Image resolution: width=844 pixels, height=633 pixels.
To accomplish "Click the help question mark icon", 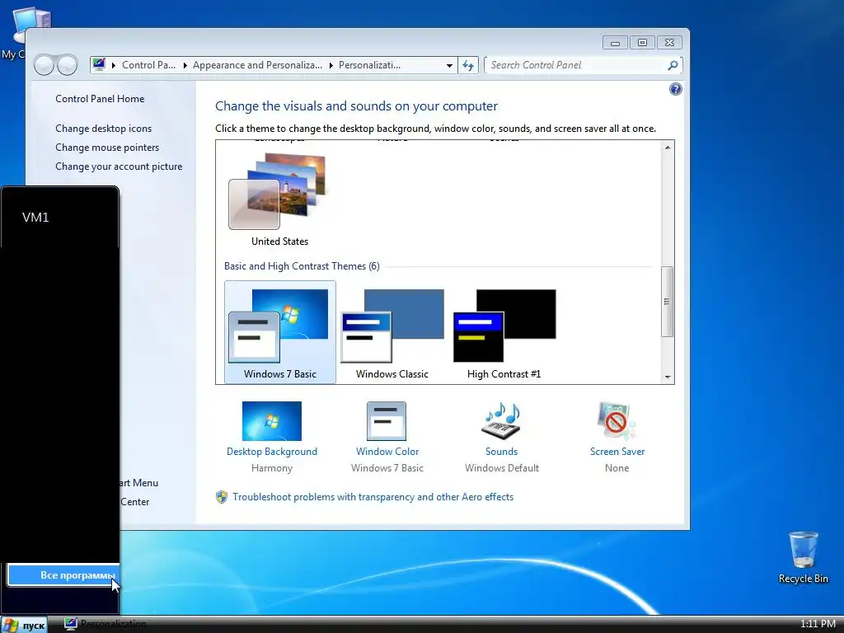I will [676, 89].
